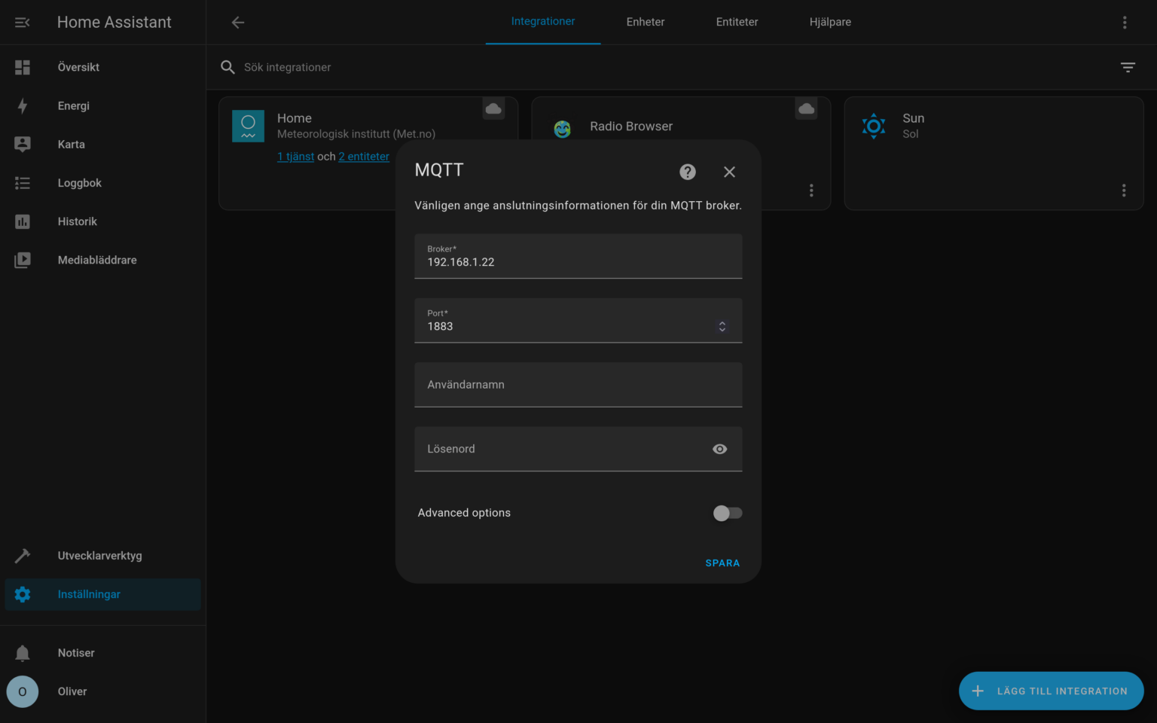The image size is (1157, 723).
Task: Open the 2 entiteter link on Home card
Action: [x=364, y=156]
